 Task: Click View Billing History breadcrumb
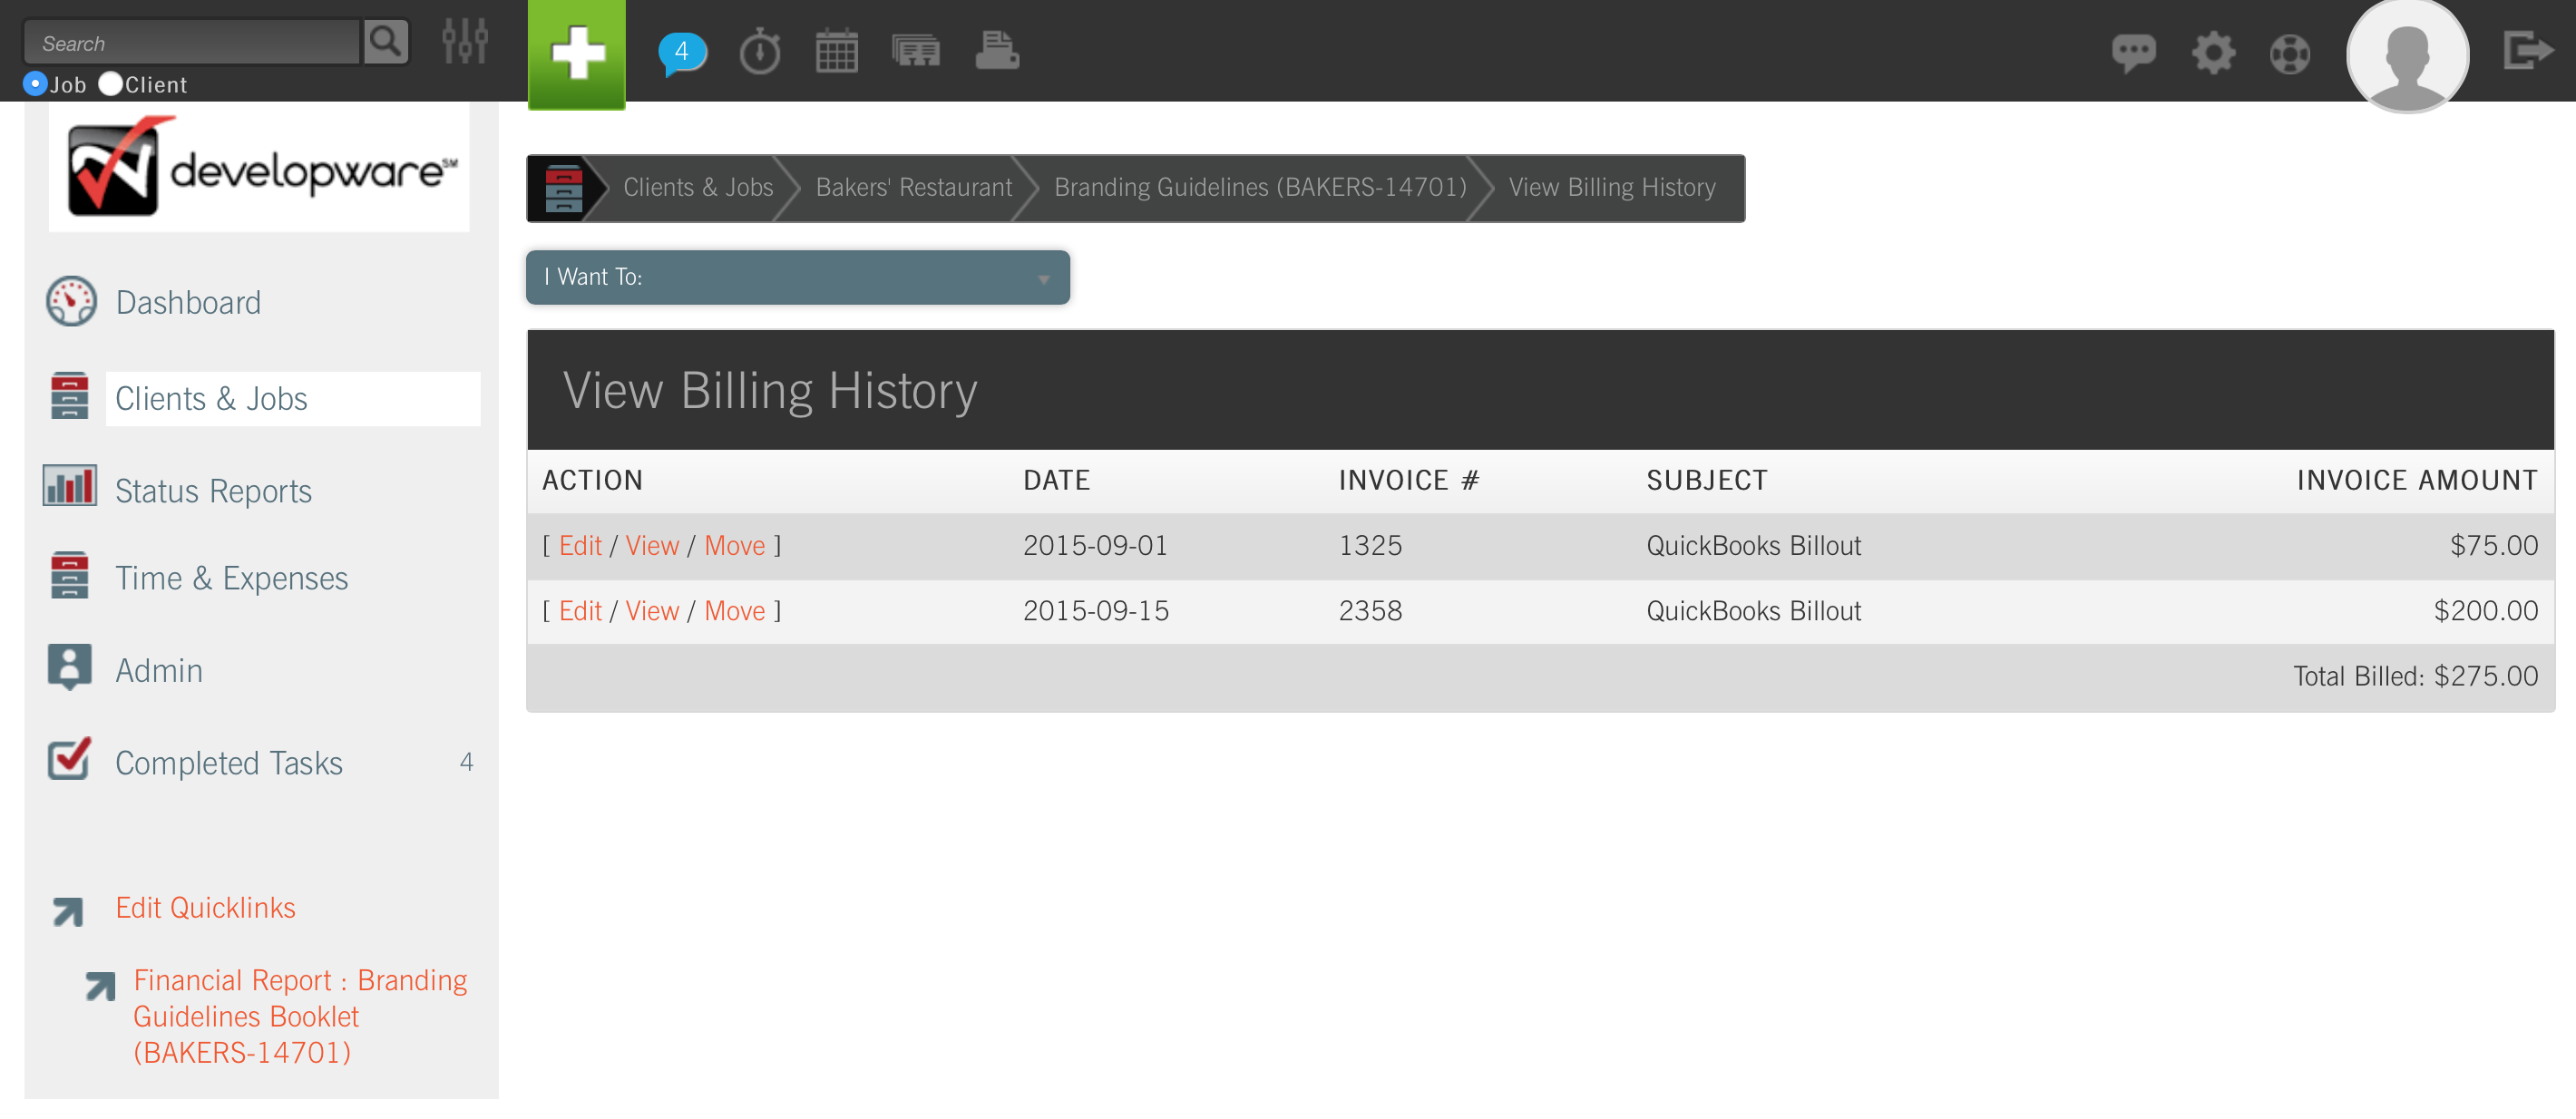point(1612,187)
